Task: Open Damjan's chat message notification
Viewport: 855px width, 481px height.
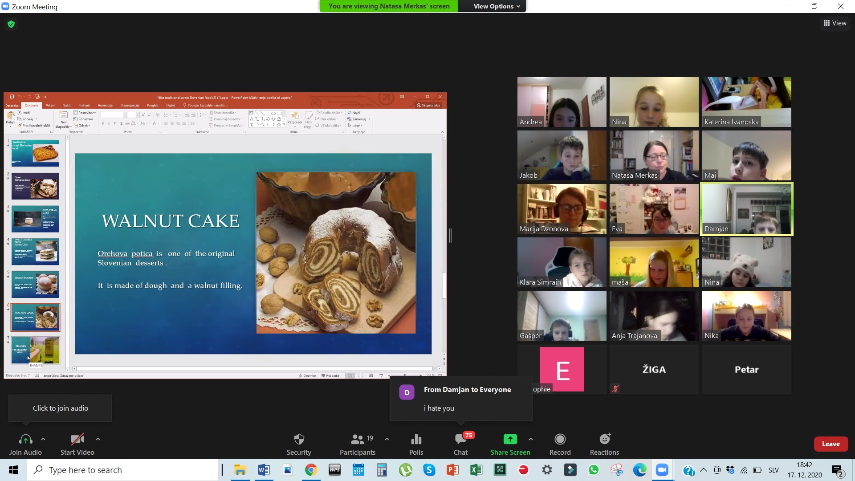Action: [461, 399]
